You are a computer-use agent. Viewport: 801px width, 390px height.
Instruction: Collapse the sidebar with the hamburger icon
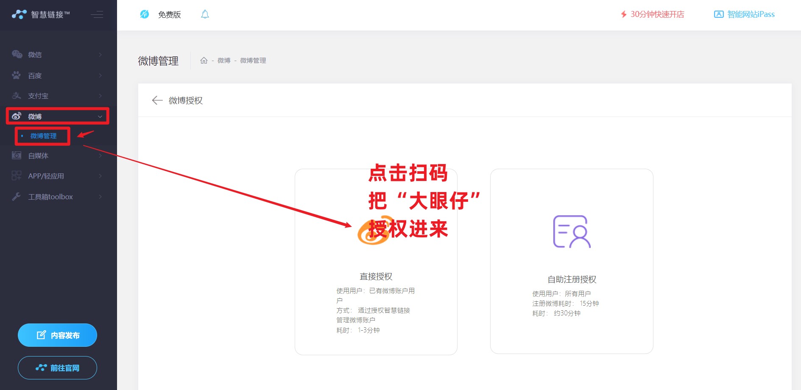click(97, 14)
